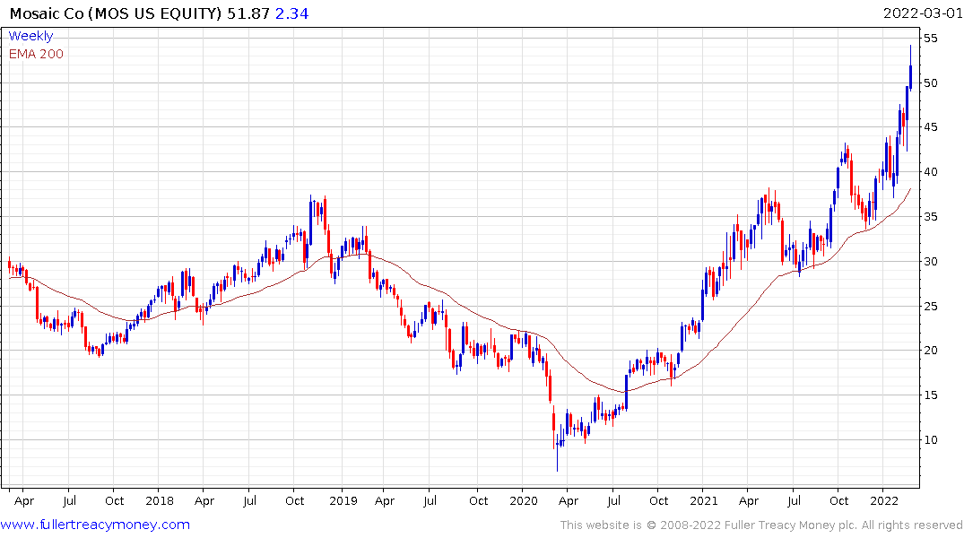Click the 45 price axis label

[x=930, y=127]
